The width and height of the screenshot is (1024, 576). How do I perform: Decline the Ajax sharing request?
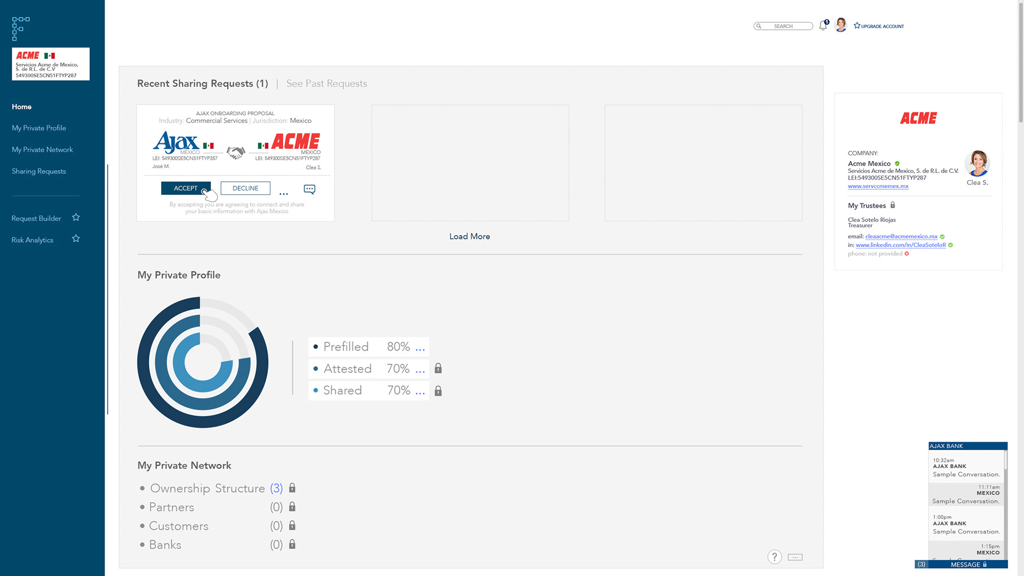[245, 188]
